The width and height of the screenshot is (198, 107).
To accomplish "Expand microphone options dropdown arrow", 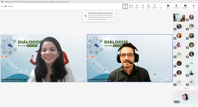I will click(180, 6).
